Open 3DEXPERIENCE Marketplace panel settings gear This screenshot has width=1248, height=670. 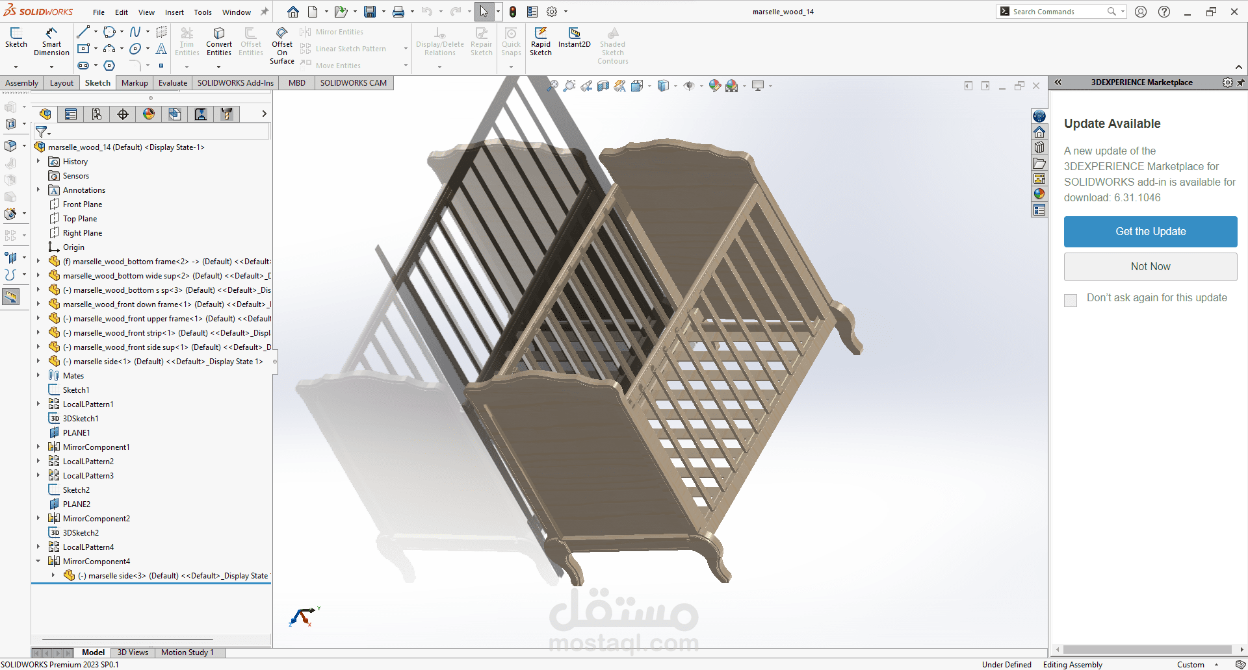1227,82
